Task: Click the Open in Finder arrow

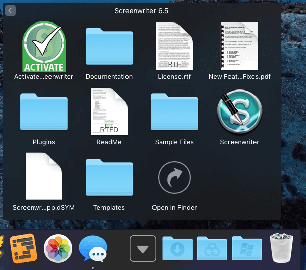Action: 174,177
